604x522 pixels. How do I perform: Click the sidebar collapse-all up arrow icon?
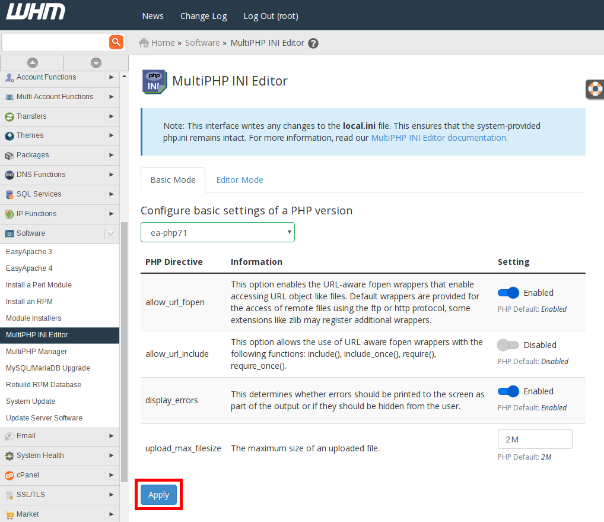[33, 63]
